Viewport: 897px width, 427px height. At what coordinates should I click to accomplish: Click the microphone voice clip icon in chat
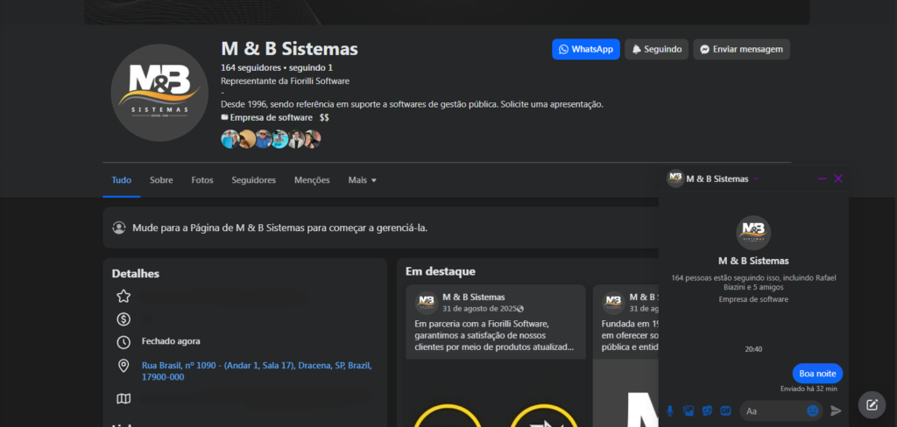670,410
